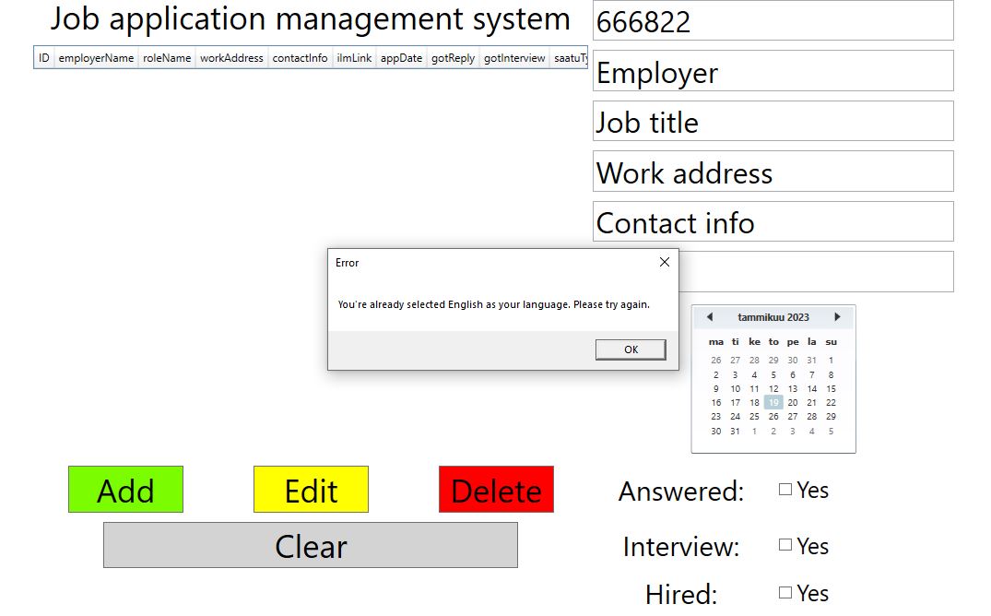Click the red Delete button

click(496, 490)
